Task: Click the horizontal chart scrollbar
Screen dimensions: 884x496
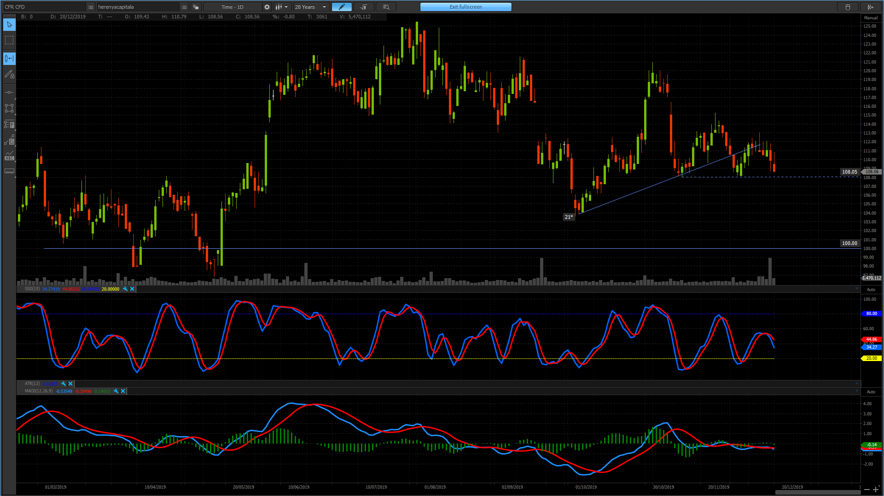Action: [818, 492]
